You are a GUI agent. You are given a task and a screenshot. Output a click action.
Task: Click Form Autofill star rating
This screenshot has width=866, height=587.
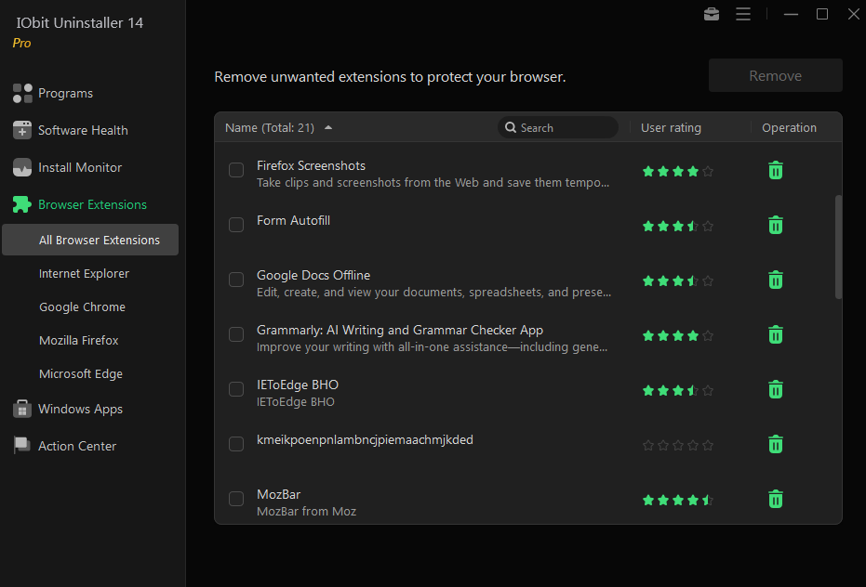pyautogui.click(x=678, y=227)
